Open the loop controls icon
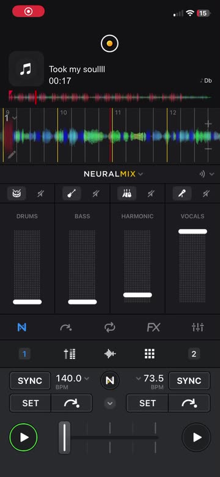 pos(110,328)
